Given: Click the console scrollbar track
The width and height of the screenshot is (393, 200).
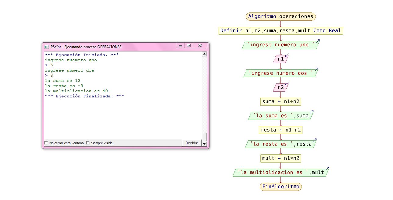Looking at the screenshot, I should coord(204,97).
